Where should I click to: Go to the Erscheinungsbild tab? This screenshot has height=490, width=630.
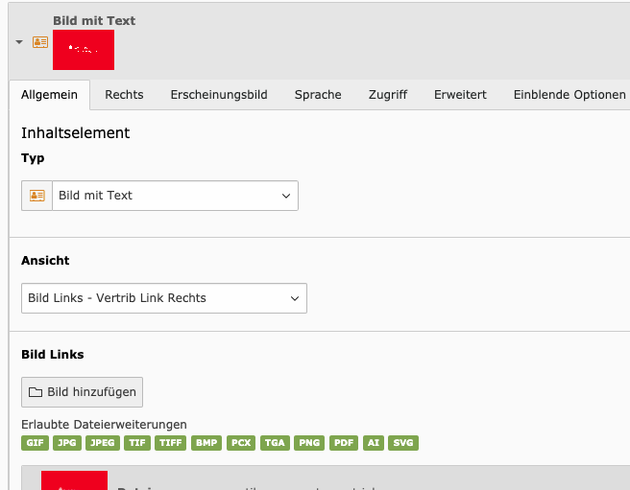pyautogui.click(x=218, y=95)
